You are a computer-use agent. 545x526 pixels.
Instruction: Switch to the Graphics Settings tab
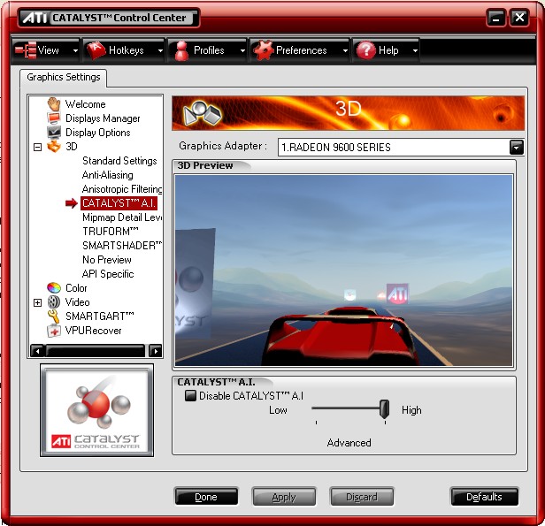[x=64, y=77]
